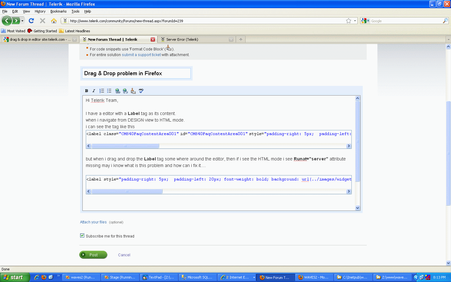Click the Post button to submit thread
451x282 pixels.
click(93, 255)
